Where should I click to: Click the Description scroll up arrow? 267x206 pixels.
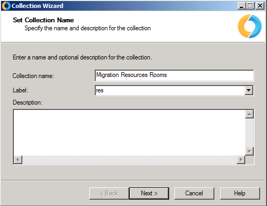point(249,114)
